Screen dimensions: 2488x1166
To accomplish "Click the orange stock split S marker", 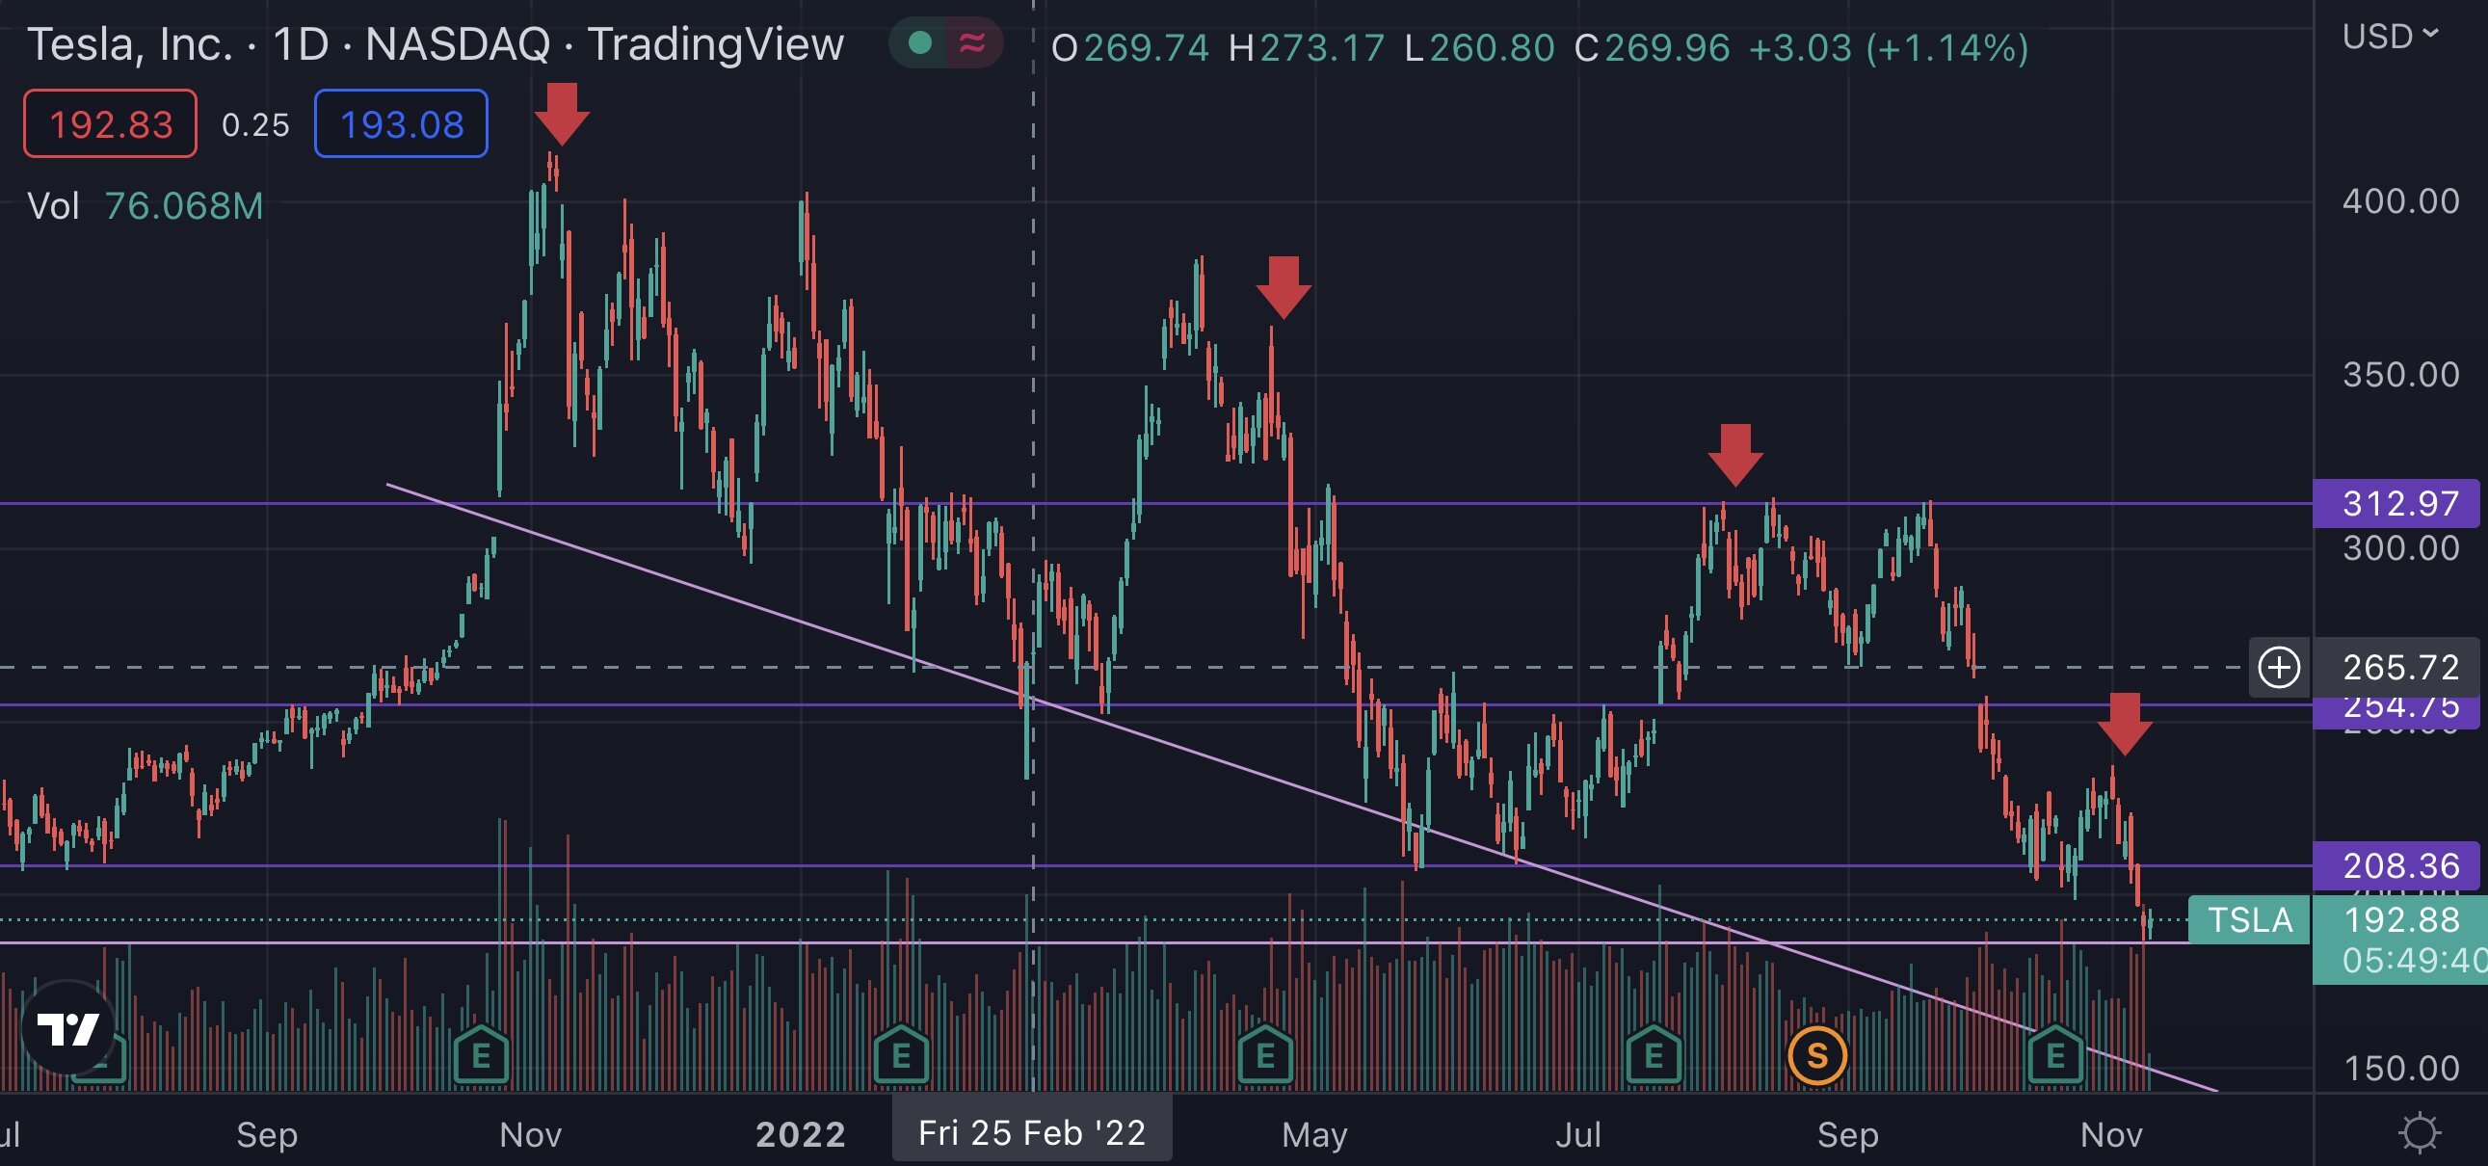I will pos(1816,1056).
